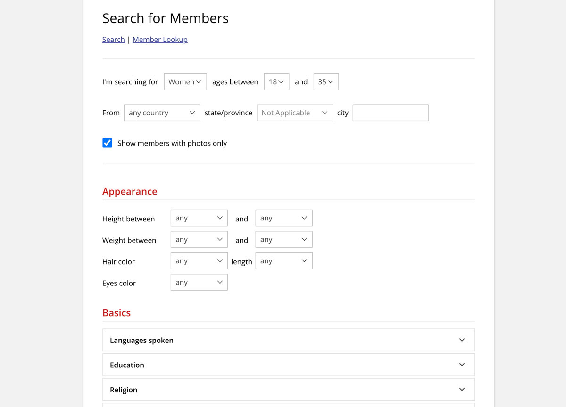Open the any country dropdown
The image size is (566, 407).
162,113
